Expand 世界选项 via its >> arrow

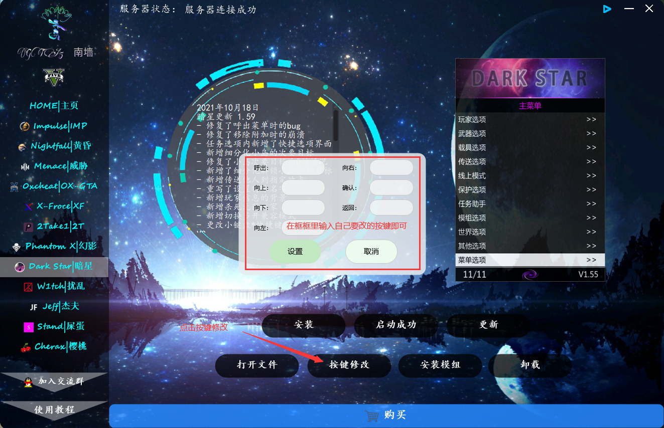point(591,232)
